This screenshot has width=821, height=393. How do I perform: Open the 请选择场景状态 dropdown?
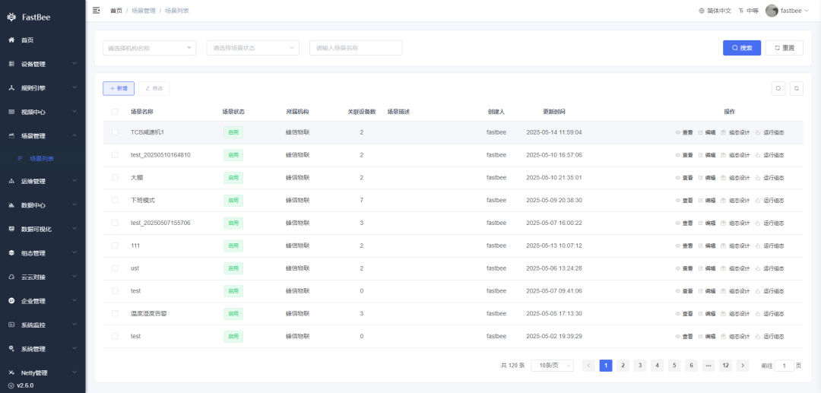coord(252,48)
